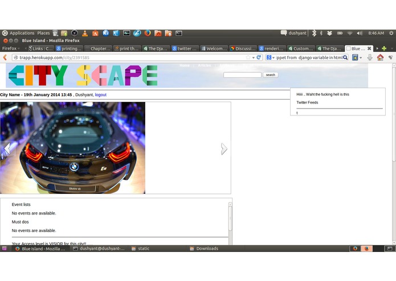
Task: Open the bookmarks menu button icon
Action: pos(356,57)
